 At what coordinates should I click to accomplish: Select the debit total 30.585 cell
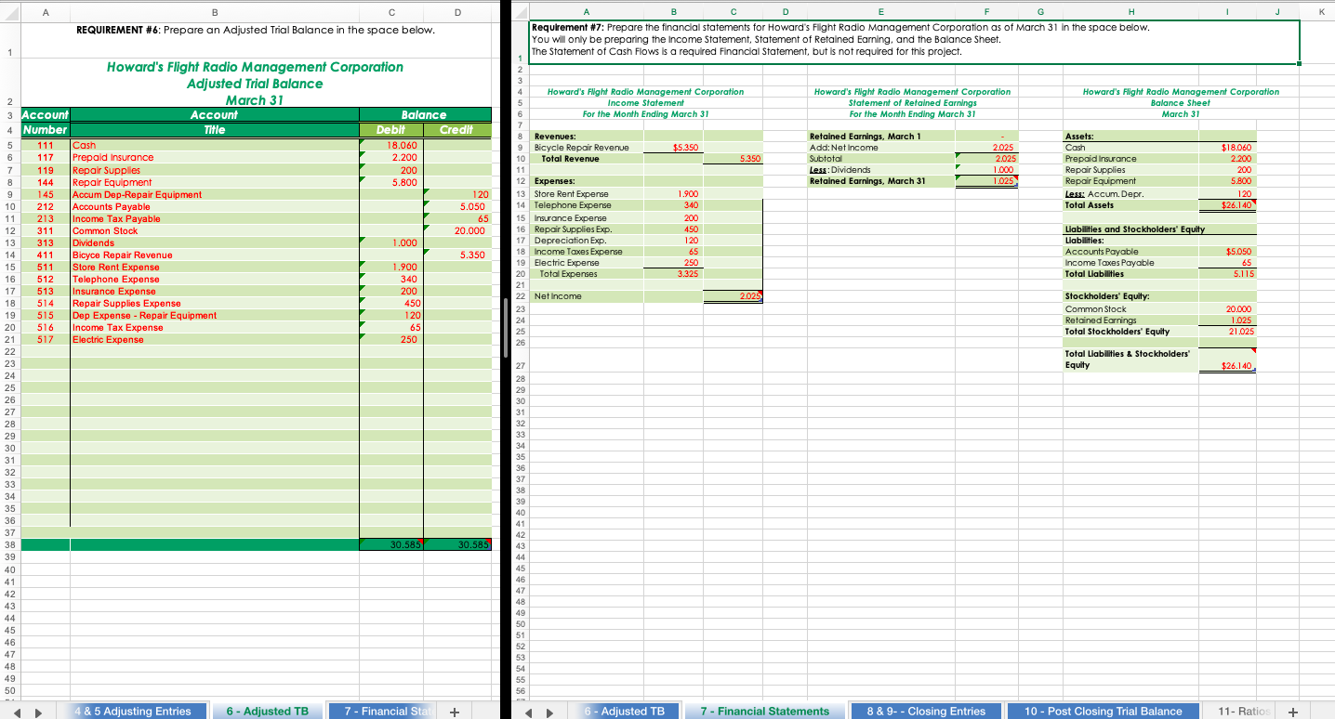coord(390,544)
